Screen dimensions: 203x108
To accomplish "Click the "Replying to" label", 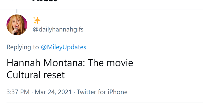I will (23, 47).
